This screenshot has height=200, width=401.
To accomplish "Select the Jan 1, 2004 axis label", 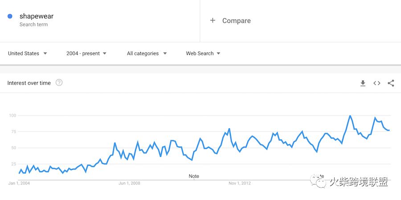I will pyautogui.click(x=19, y=184).
